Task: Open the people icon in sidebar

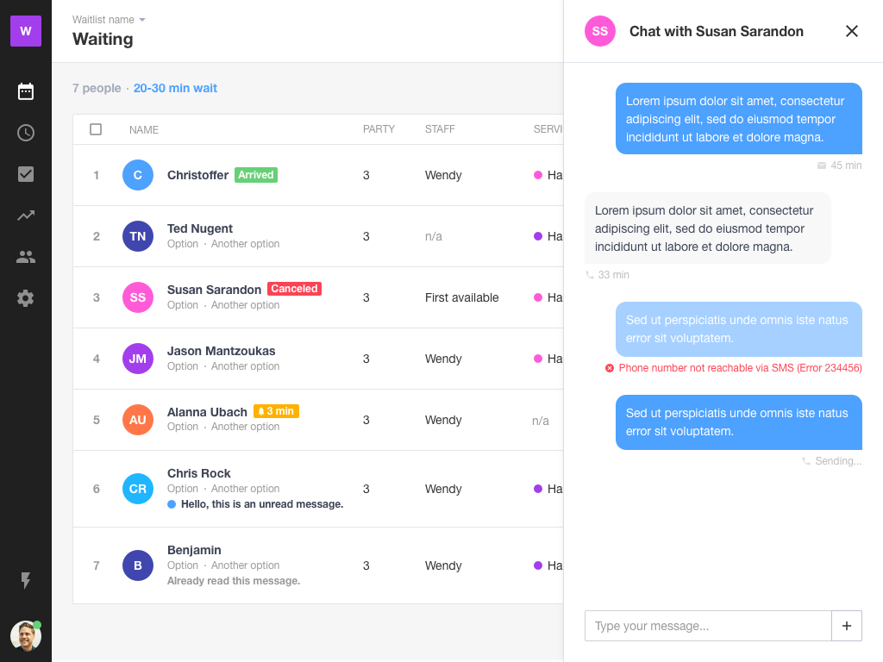Action: [26, 257]
